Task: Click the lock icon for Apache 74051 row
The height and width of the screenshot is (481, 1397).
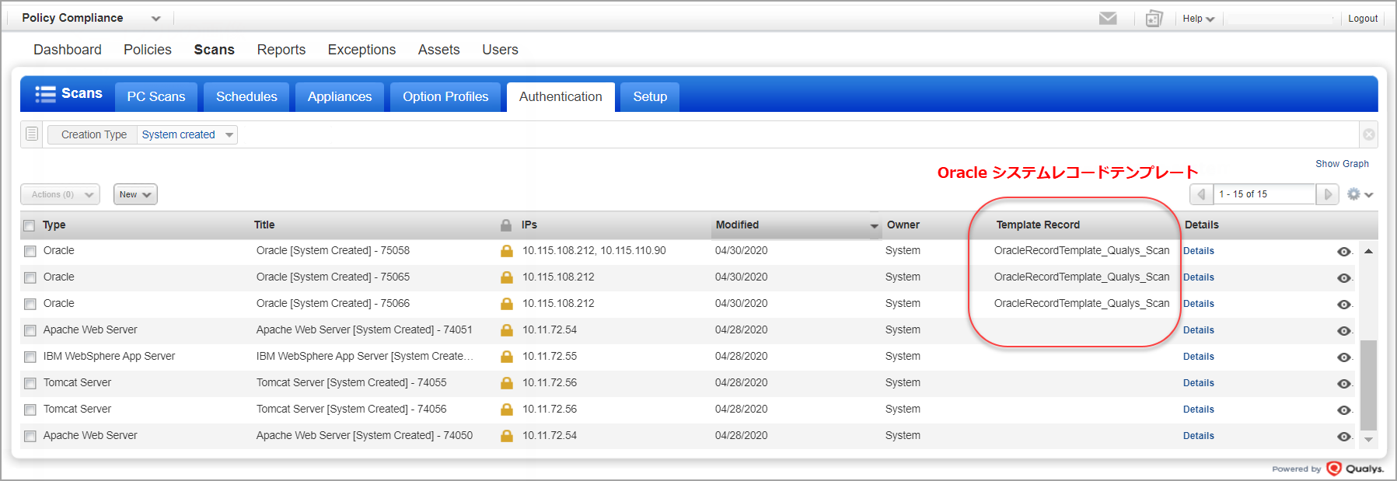Action: 507,330
